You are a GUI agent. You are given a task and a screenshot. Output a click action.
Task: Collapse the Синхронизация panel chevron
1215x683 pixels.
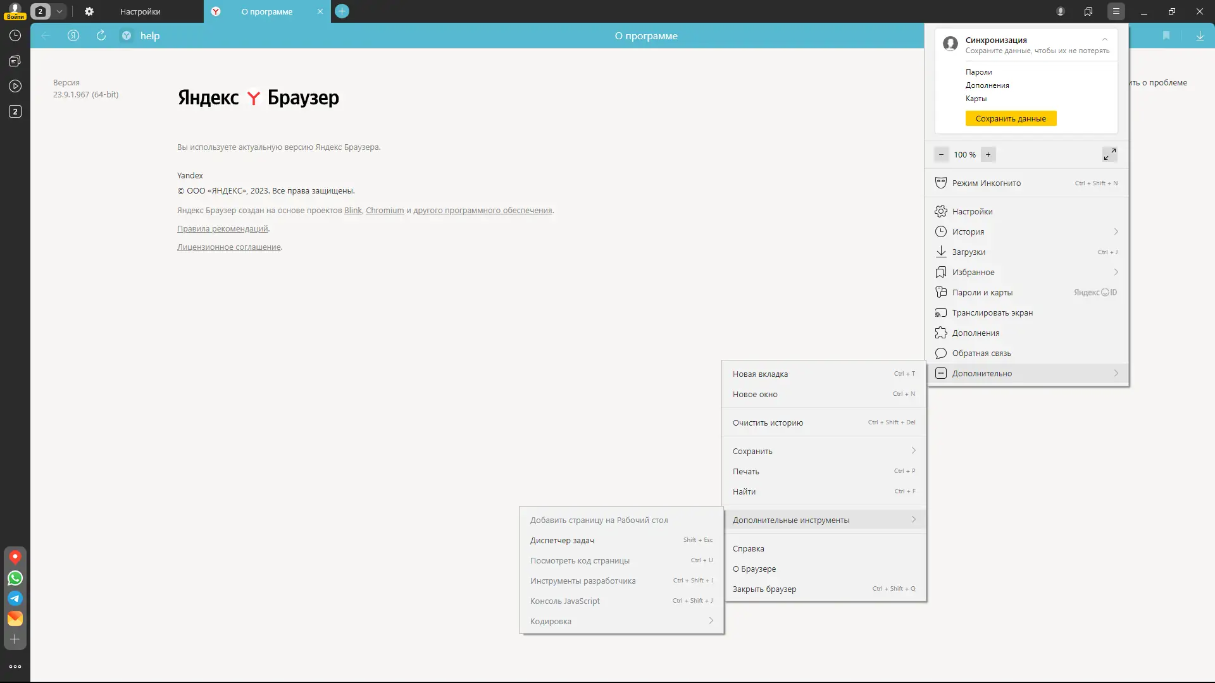tap(1105, 39)
